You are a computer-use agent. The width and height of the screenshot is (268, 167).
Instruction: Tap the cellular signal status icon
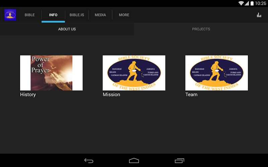[x=247, y=3]
